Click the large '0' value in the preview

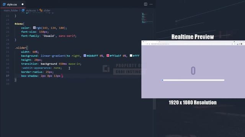(x=193, y=71)
